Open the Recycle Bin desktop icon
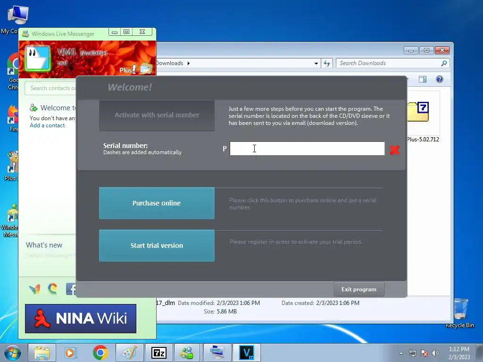The width and height of the screenshot is (483, 362). click(x=460, y=313)
